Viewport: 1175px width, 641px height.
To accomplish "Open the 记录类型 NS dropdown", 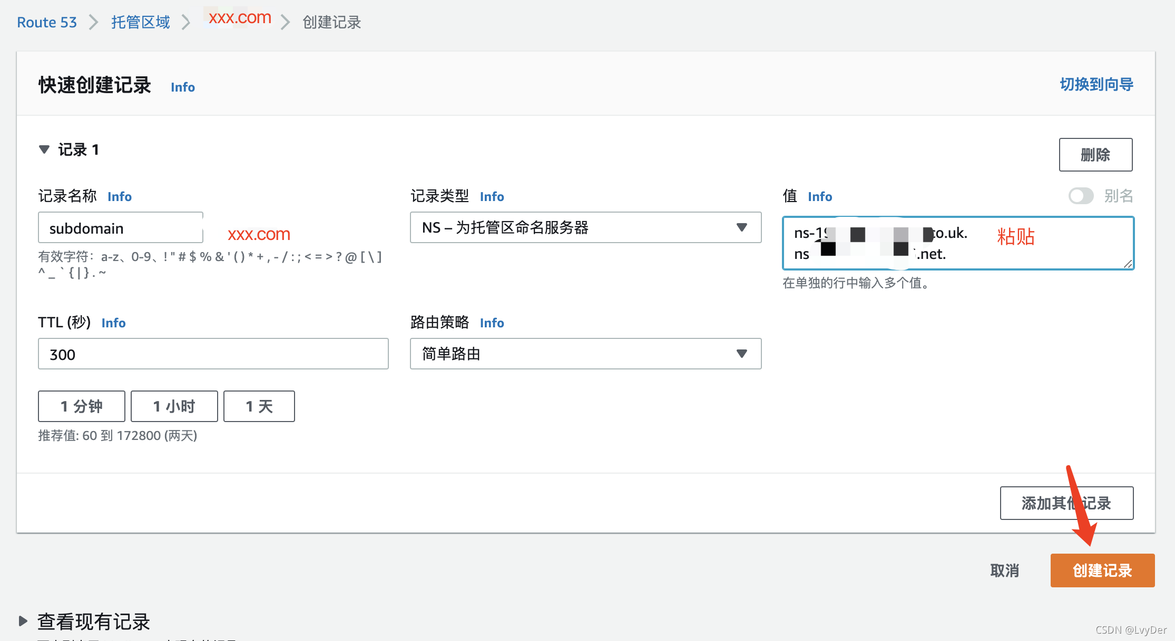I will [585, 227].
